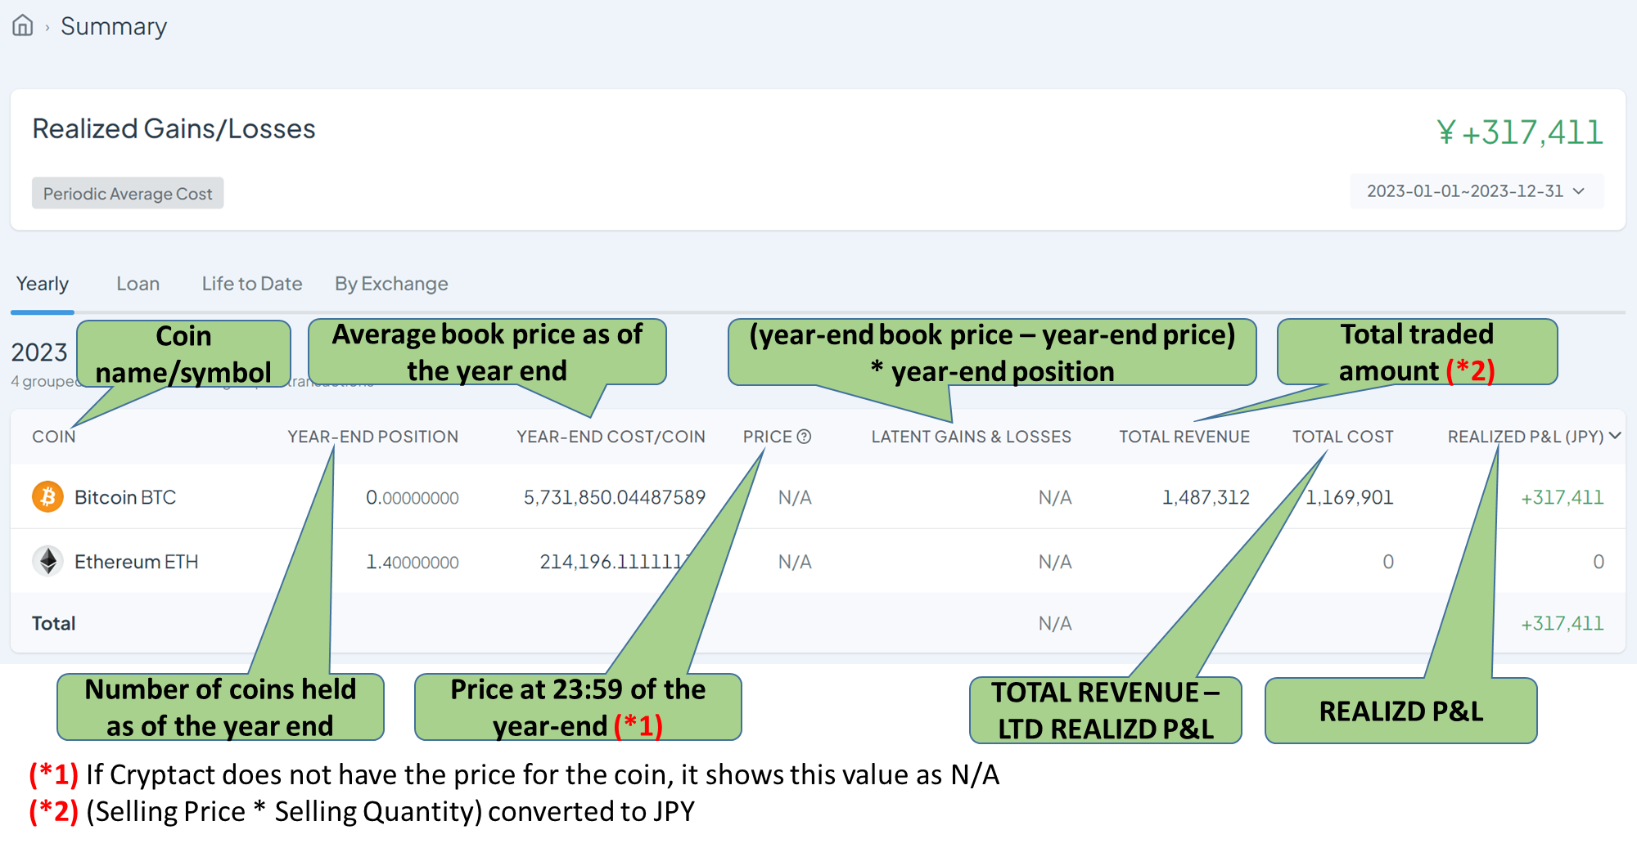Click Ethereum year-end position 1.40000000
Viewport: 1637px width, 848px height.
[413, 562]
